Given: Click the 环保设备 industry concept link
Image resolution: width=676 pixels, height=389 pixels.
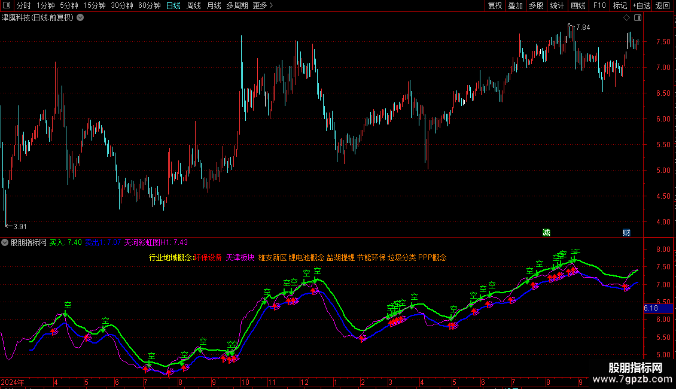Looking at the screenshot, I should click(x=208, y=257).
